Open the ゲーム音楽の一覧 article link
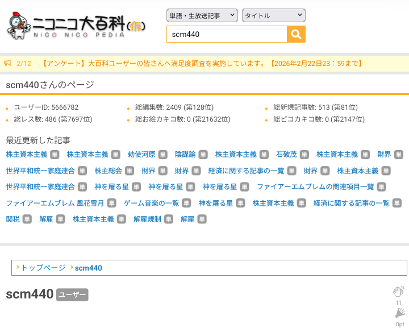 click(151, 203)
